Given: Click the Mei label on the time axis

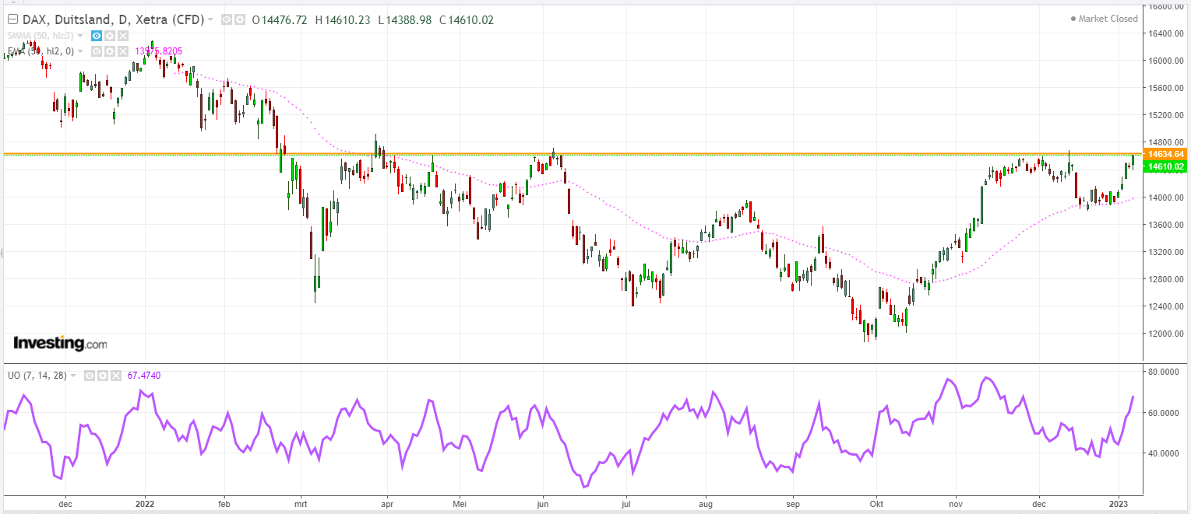Looking at the screenshot, I should tap(460, 503).
